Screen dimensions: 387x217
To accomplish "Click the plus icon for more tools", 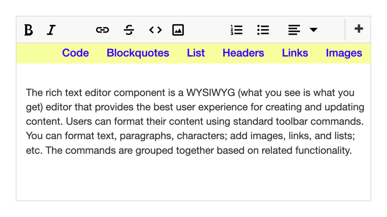I will [x=359, y=29].
